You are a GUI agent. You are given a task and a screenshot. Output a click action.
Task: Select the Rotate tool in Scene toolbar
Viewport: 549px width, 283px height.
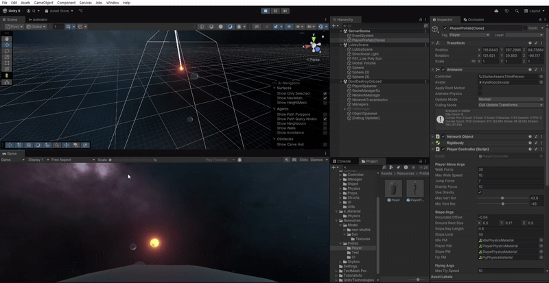[7, 51]
